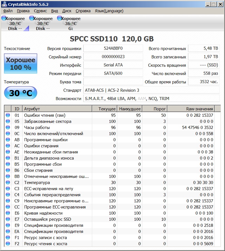The width and height of the screenshot is (225, 251).
Task: Click status orb for attribute AB
Action: tap(8, 140)
